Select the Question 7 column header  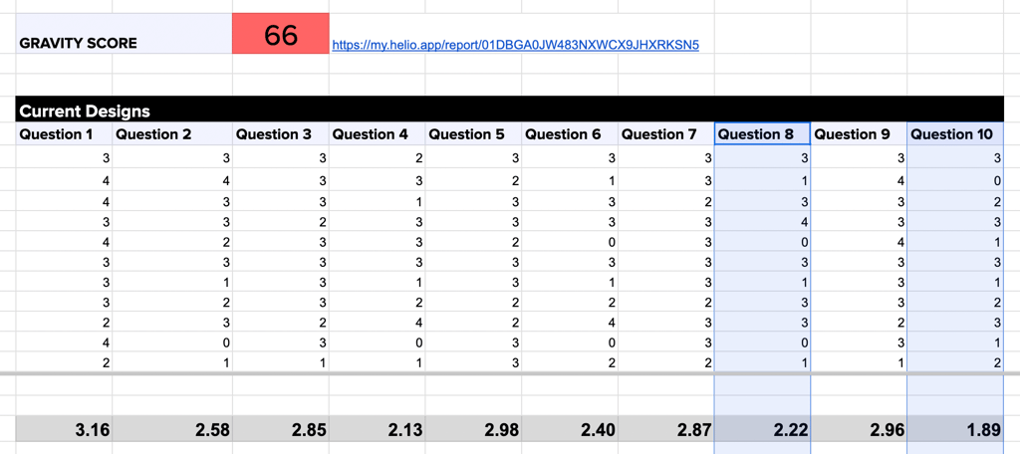[x=666, y=134]
